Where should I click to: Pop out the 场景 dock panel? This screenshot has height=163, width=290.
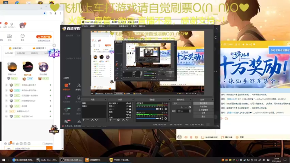click(x=106, y=100)
